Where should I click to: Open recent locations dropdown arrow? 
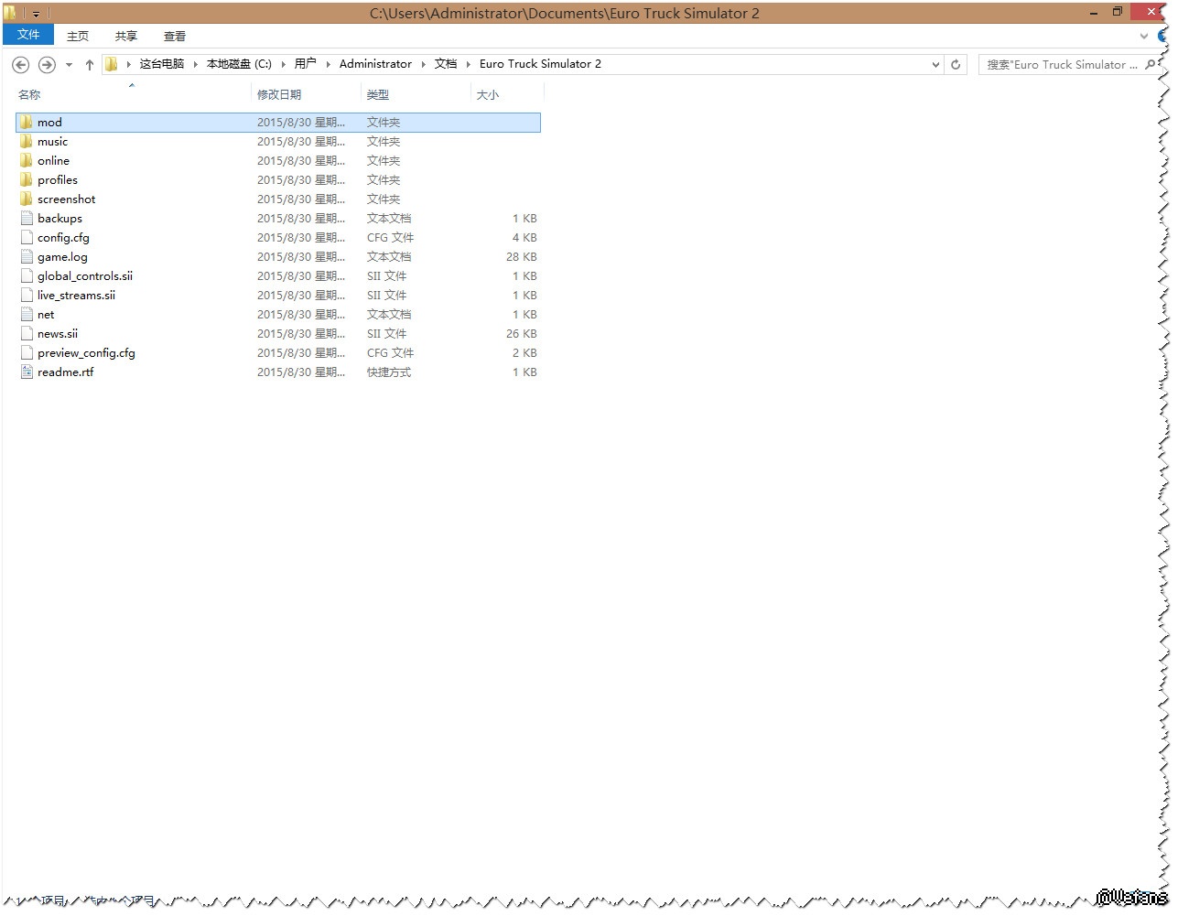69,65
